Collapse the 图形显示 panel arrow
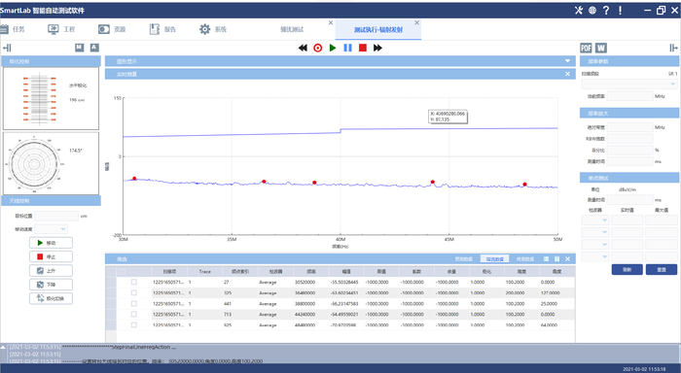This screenshot has height=373, width=681. (567, 61)
